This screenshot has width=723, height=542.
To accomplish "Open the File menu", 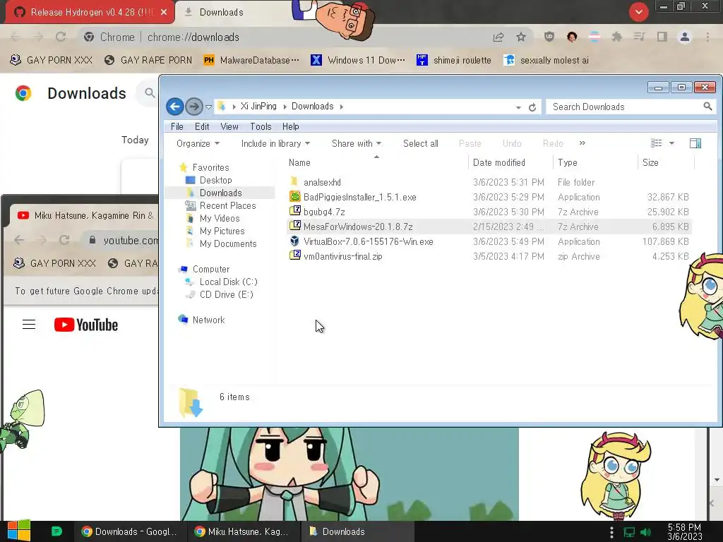I will pos(177,126).
